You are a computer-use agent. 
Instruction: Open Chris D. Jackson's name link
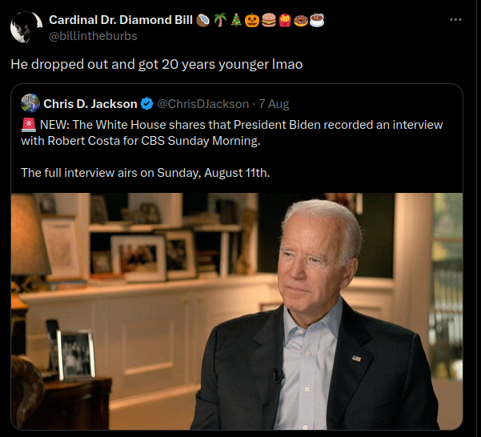[x=90, y=104]
